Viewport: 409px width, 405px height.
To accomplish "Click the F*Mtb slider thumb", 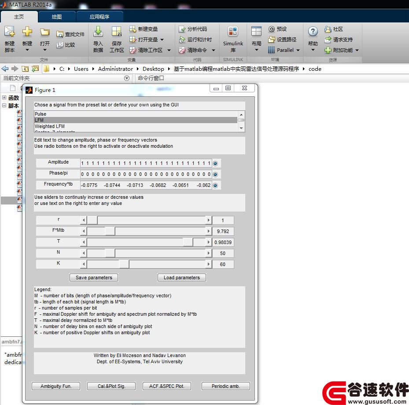I will click(110, 231).
